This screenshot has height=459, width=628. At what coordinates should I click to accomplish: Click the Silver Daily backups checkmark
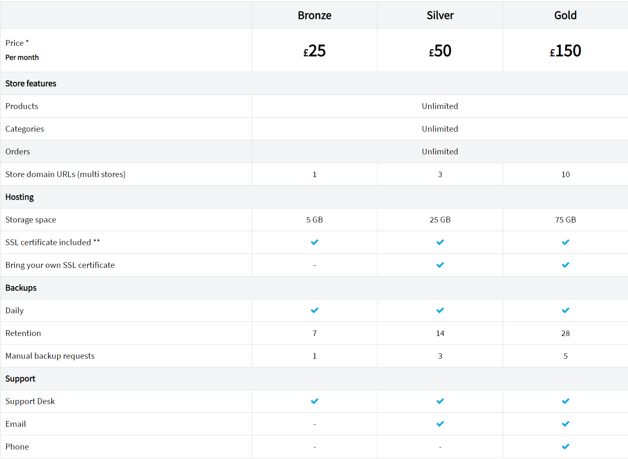coord(440,310)
